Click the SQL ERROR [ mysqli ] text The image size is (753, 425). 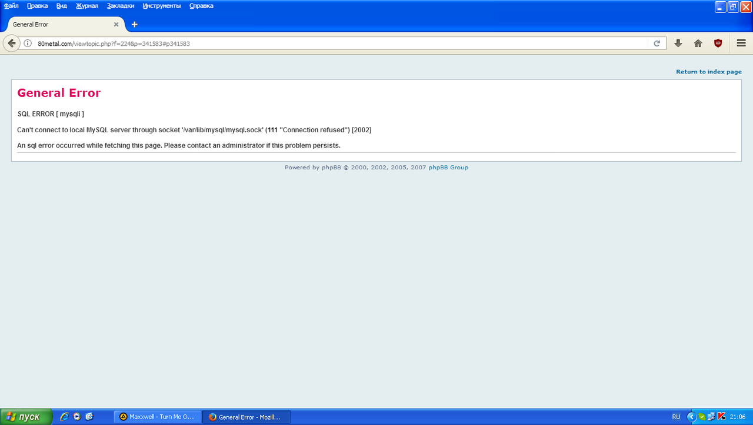click(x=51, y=114)
